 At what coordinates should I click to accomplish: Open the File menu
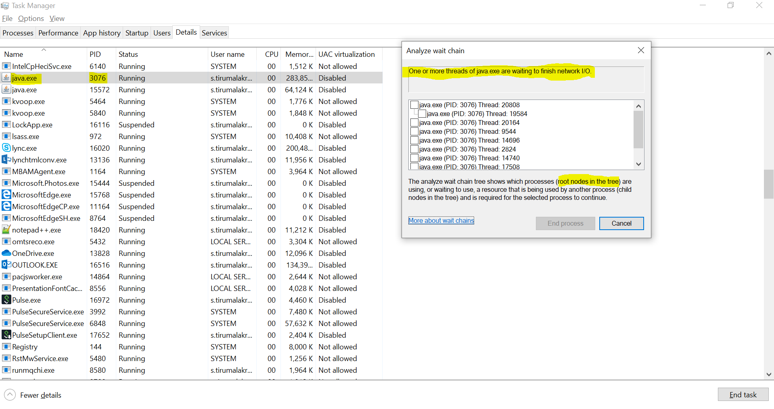point(7,19)
